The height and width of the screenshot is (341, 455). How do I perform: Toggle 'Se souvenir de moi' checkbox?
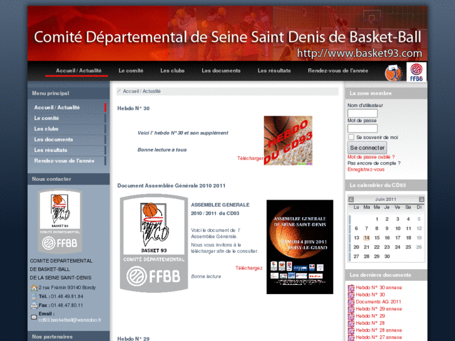tap(351, 137)
